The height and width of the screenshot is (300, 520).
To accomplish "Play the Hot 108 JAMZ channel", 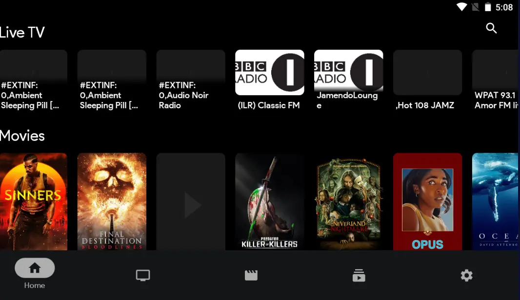I will (427, 80).
